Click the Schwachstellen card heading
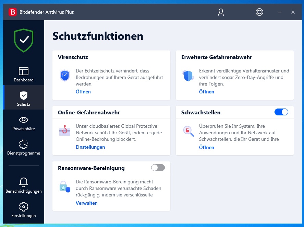This screenshot has height=227, width=304. (x=200, y=113)
